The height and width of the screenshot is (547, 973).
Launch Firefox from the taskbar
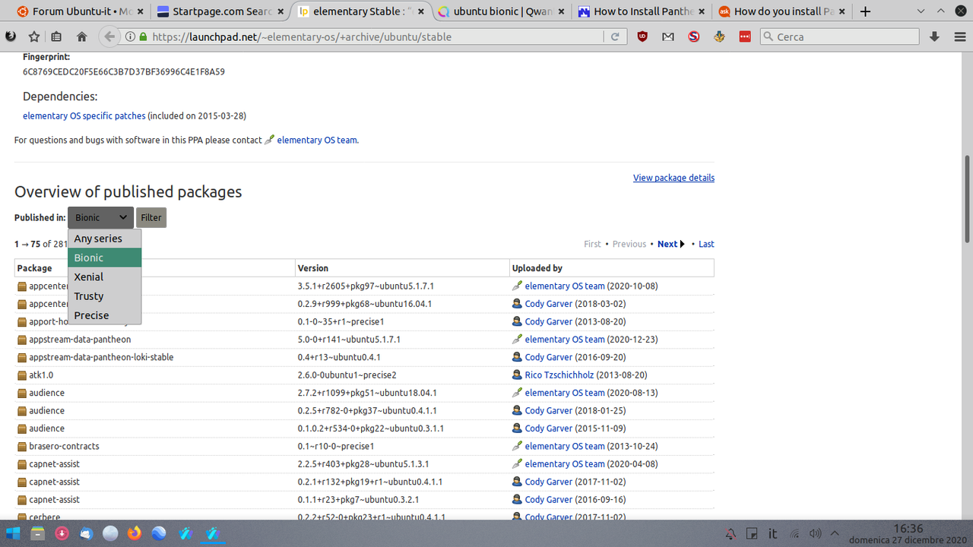click(x=134, y=533)
